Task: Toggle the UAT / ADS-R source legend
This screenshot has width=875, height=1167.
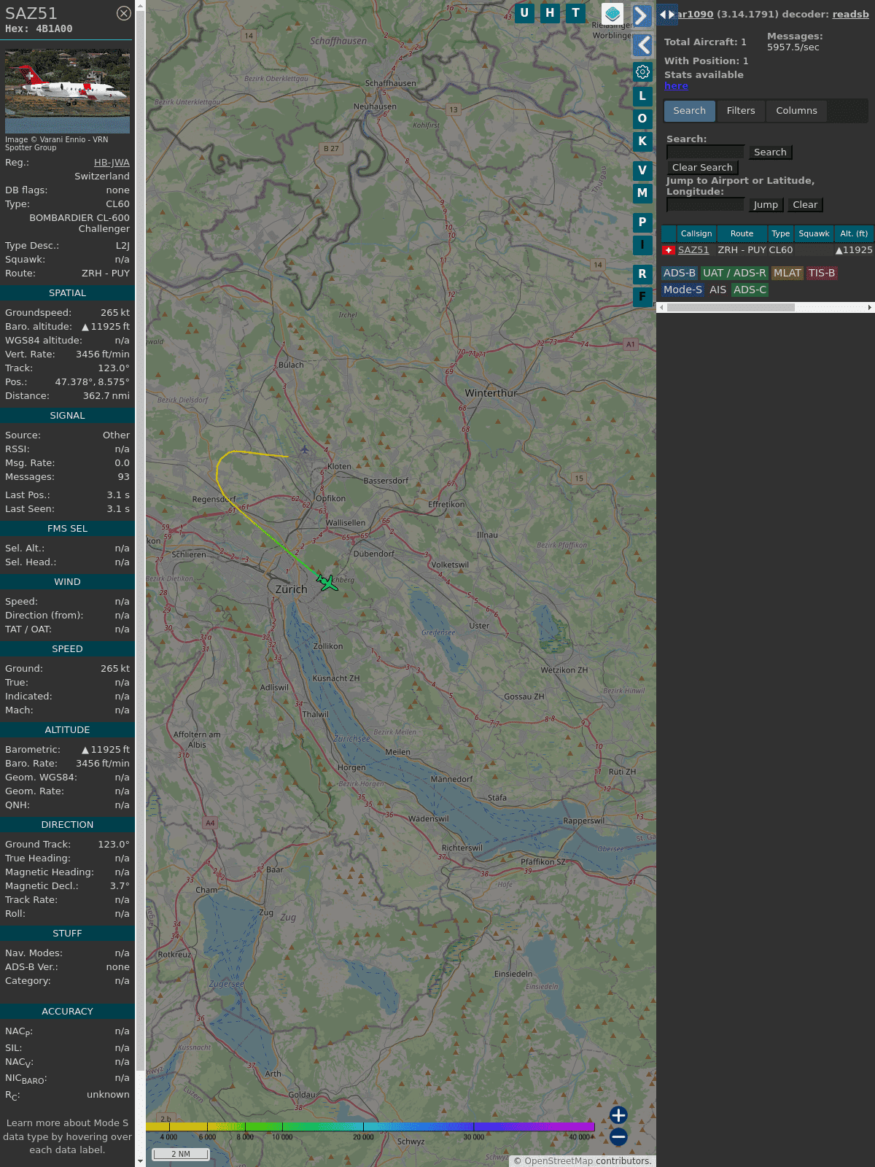Action: coord(734,273)
